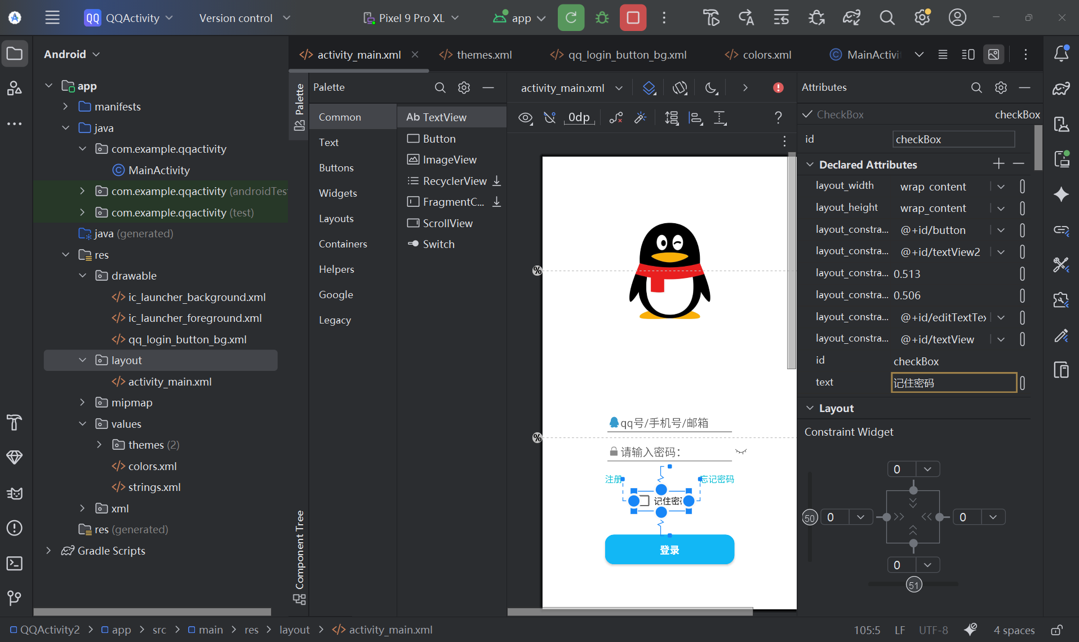Open the app run configuration dropdown

pos(519,17)
